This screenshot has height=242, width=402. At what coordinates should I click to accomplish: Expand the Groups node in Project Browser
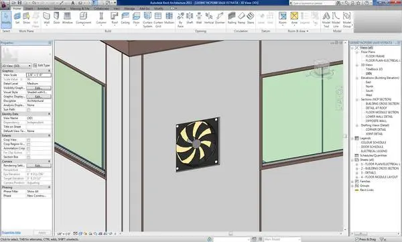point(352,186)
